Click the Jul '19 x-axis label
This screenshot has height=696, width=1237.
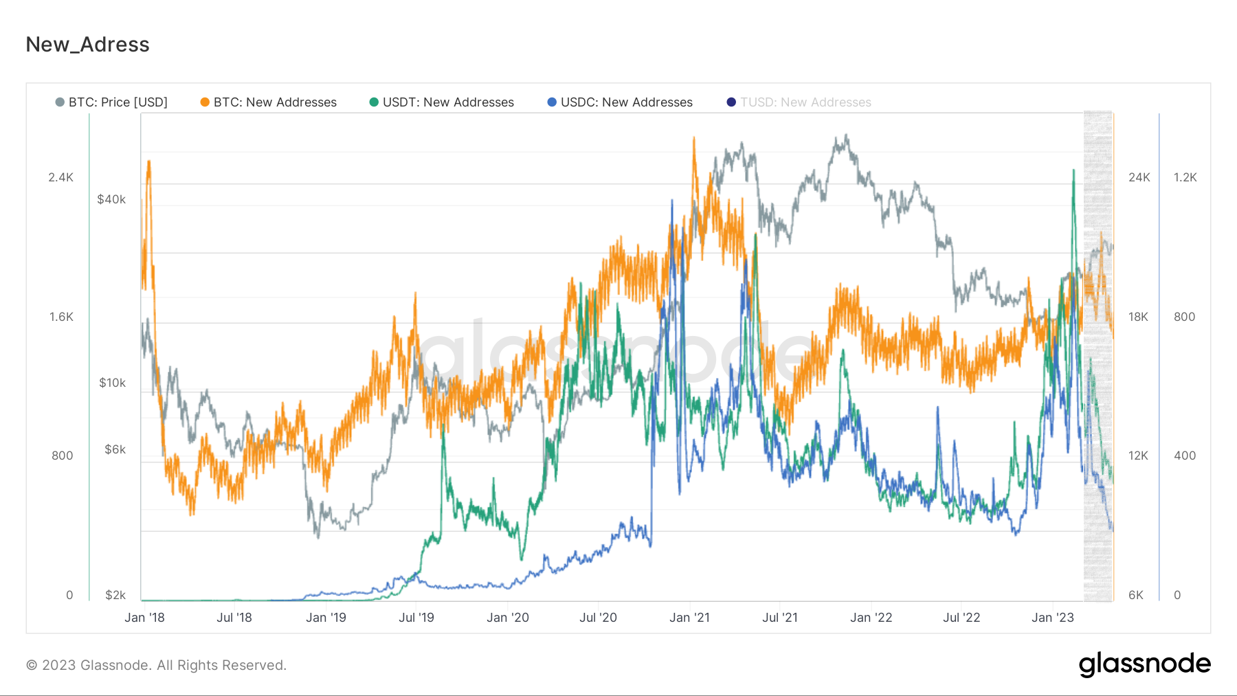click(x=416, y=618)
